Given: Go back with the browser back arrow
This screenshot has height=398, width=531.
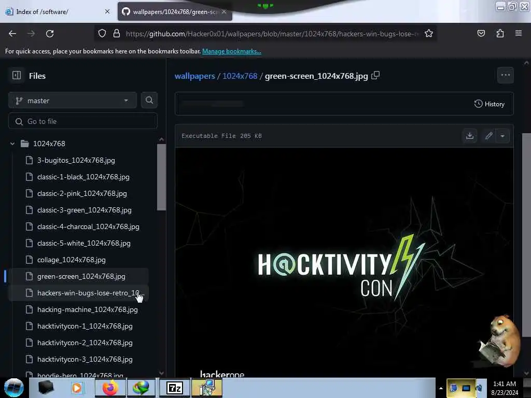Looking at the screenshot, I should 12,34.
